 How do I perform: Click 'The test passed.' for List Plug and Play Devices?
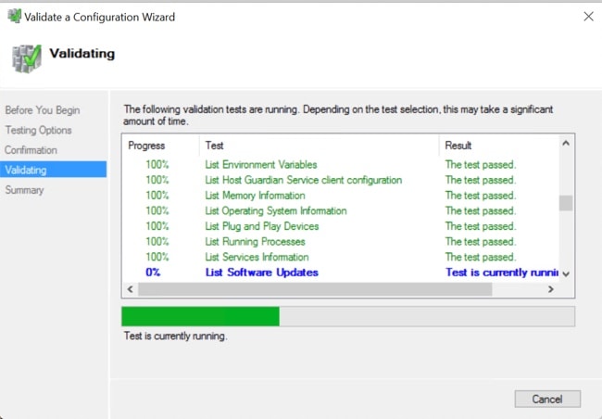[481, 226]
